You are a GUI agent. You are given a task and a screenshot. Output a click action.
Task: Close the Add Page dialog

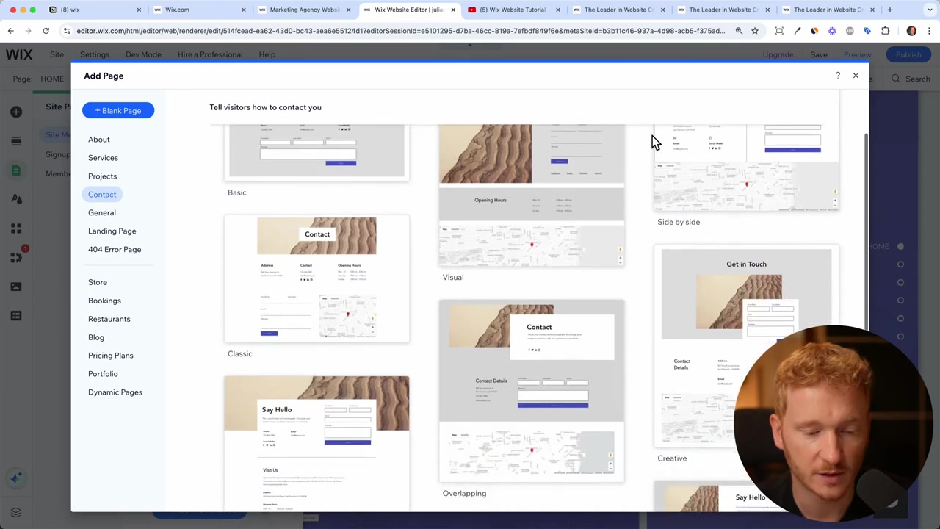(856, 76)
